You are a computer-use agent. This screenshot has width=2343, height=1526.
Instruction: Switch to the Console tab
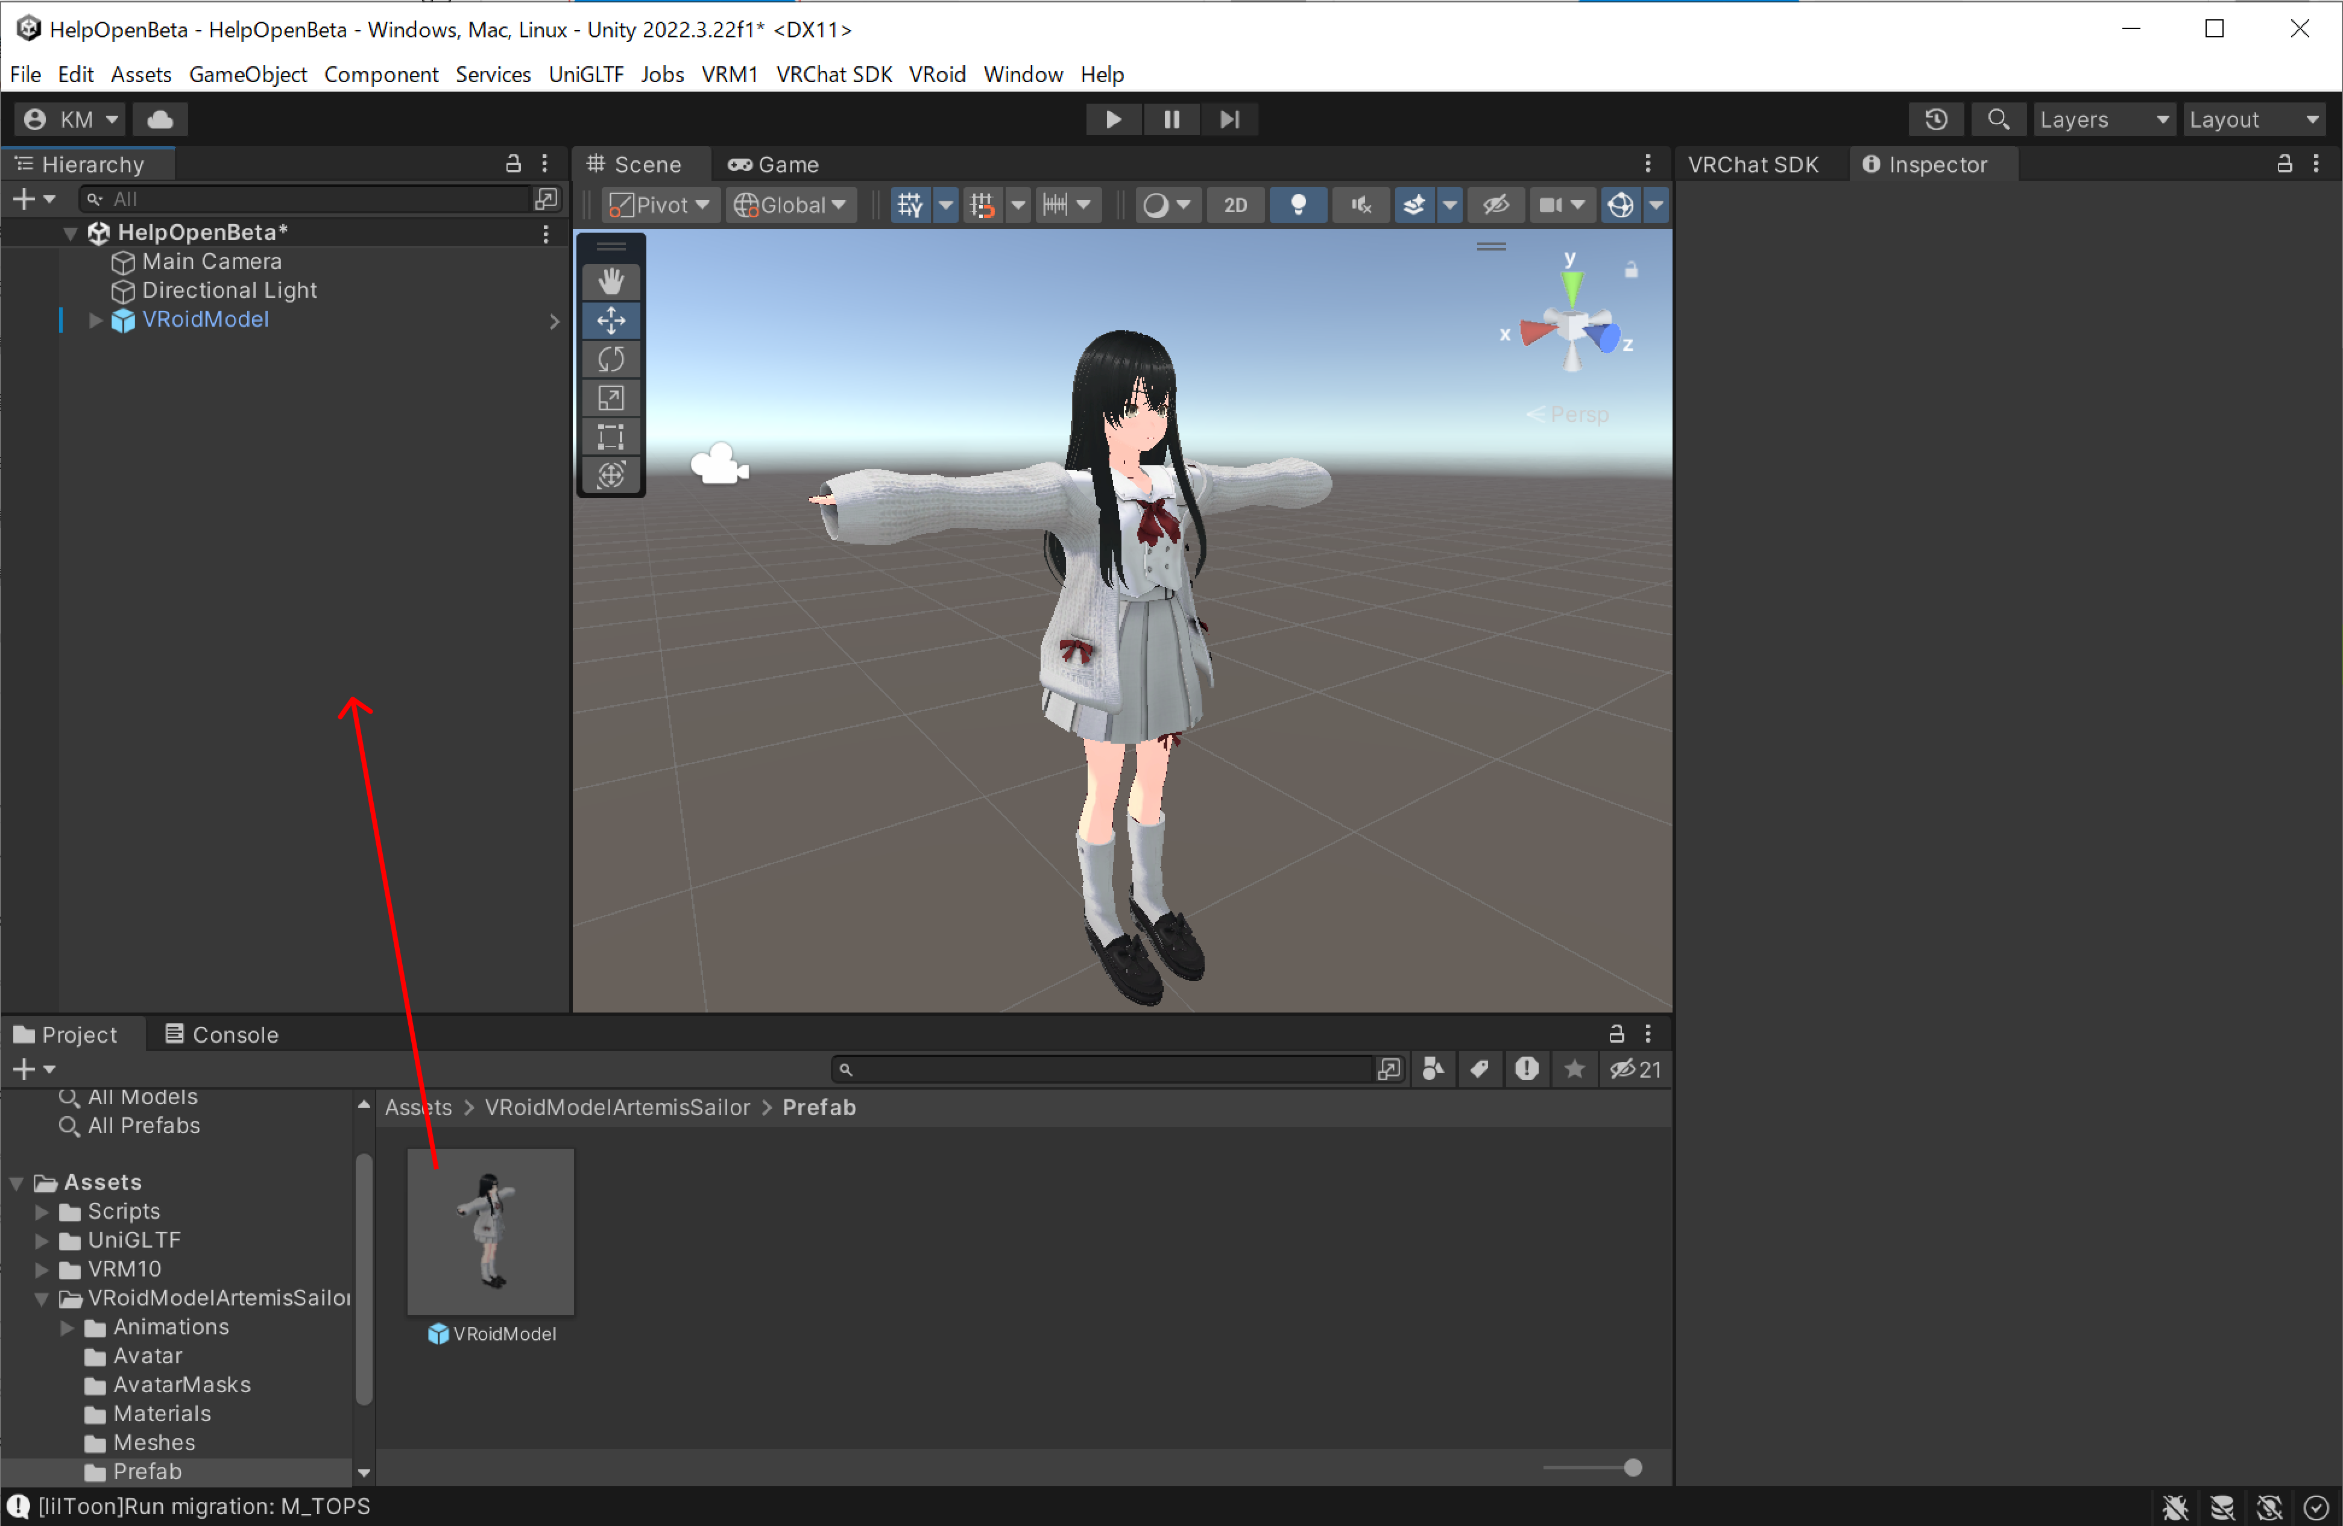click(221, 1034)
